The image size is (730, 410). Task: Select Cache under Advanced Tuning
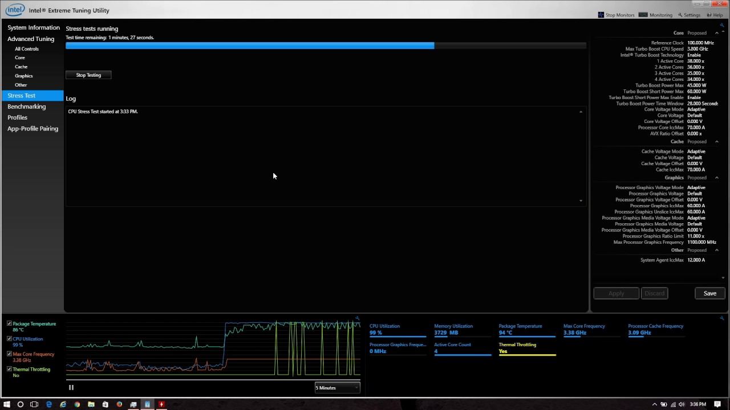21,67
